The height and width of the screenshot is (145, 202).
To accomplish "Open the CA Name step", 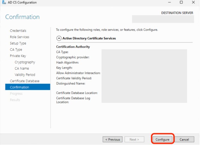I will coord(22,69).
